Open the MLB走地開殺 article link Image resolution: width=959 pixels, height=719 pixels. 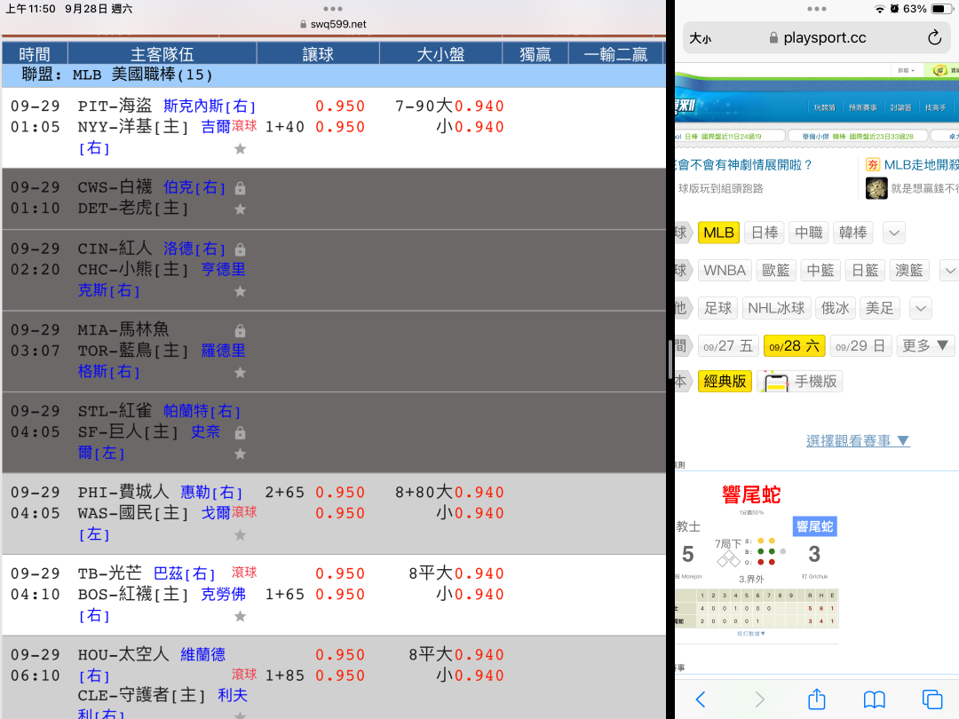[921, 165]
